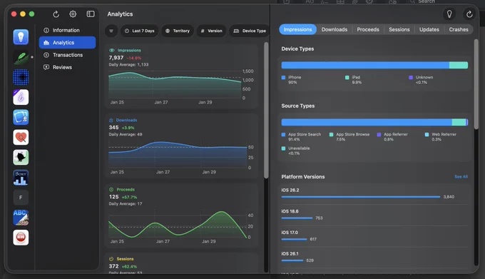Click the lightbulb tips button at top right

tap(449, 14)
